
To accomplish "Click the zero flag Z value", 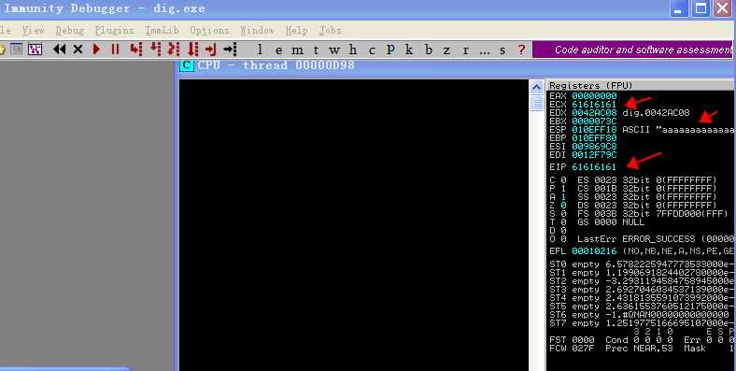I will coord(563,206).
